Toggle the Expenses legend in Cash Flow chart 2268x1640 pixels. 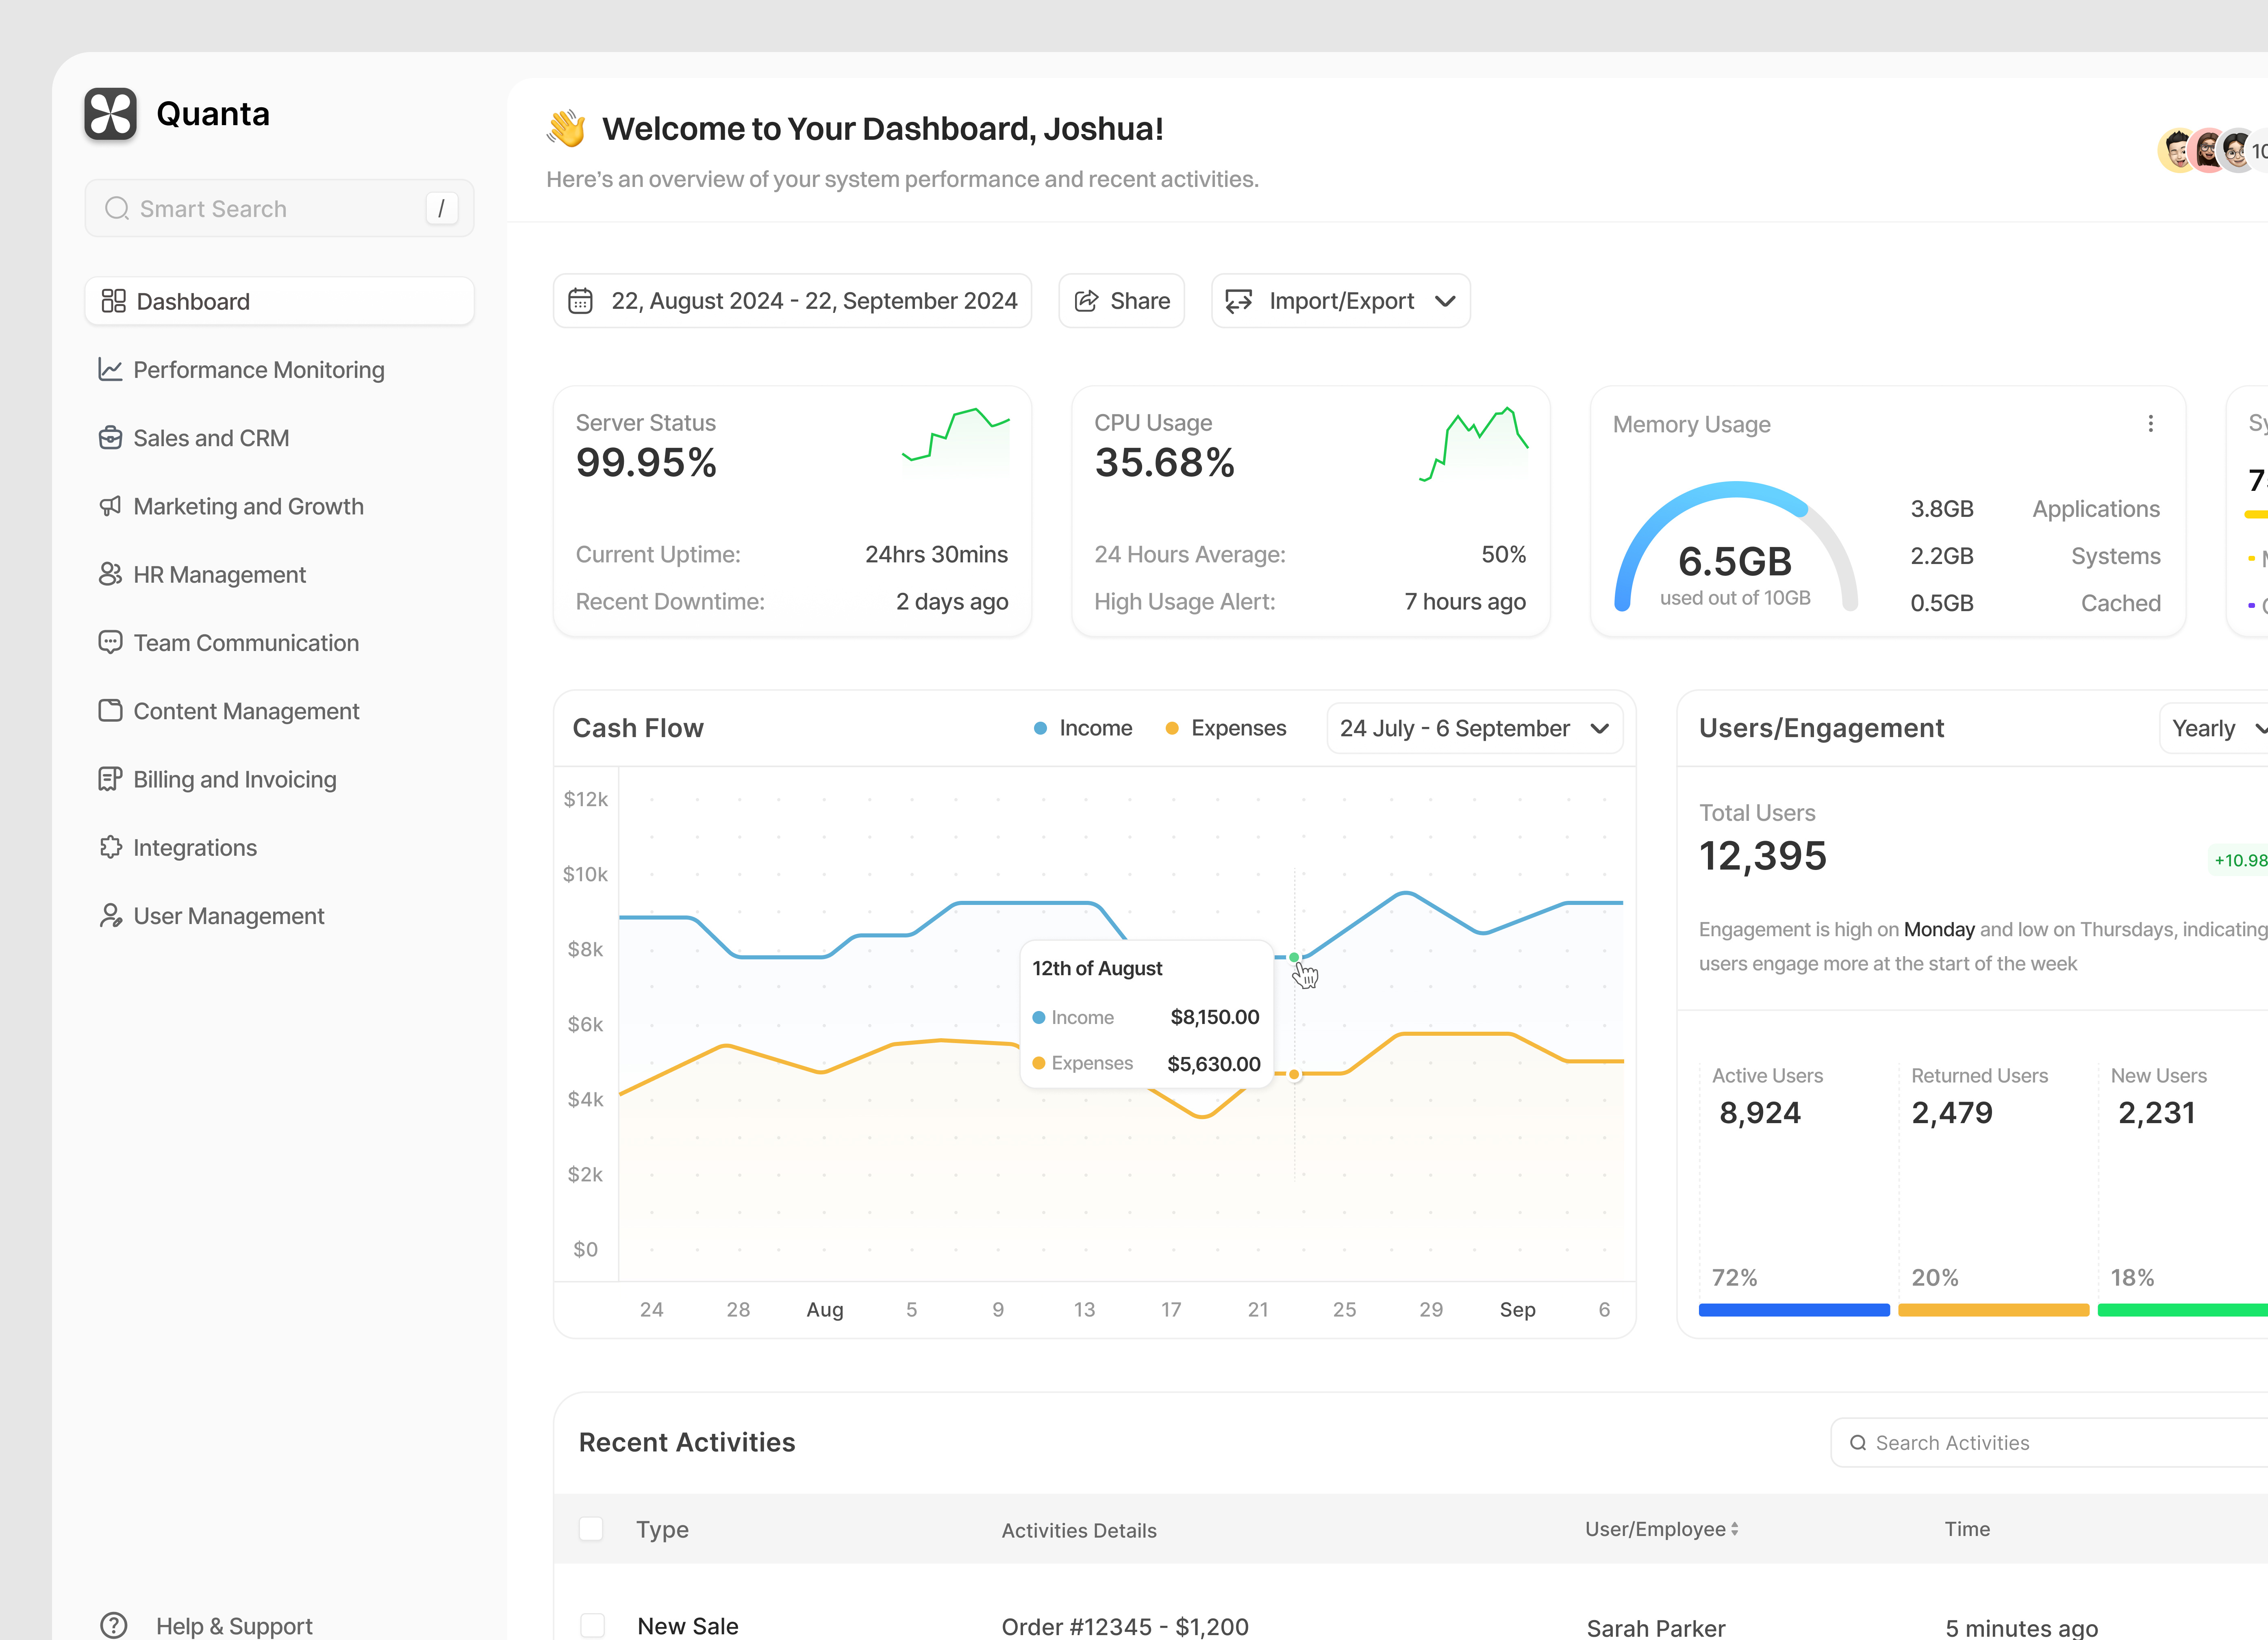1225,728
